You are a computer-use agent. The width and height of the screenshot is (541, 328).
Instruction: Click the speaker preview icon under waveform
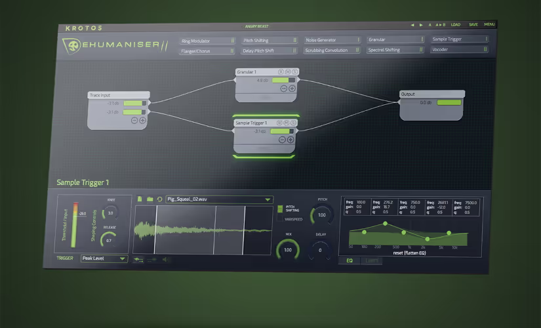coord(165,260)
